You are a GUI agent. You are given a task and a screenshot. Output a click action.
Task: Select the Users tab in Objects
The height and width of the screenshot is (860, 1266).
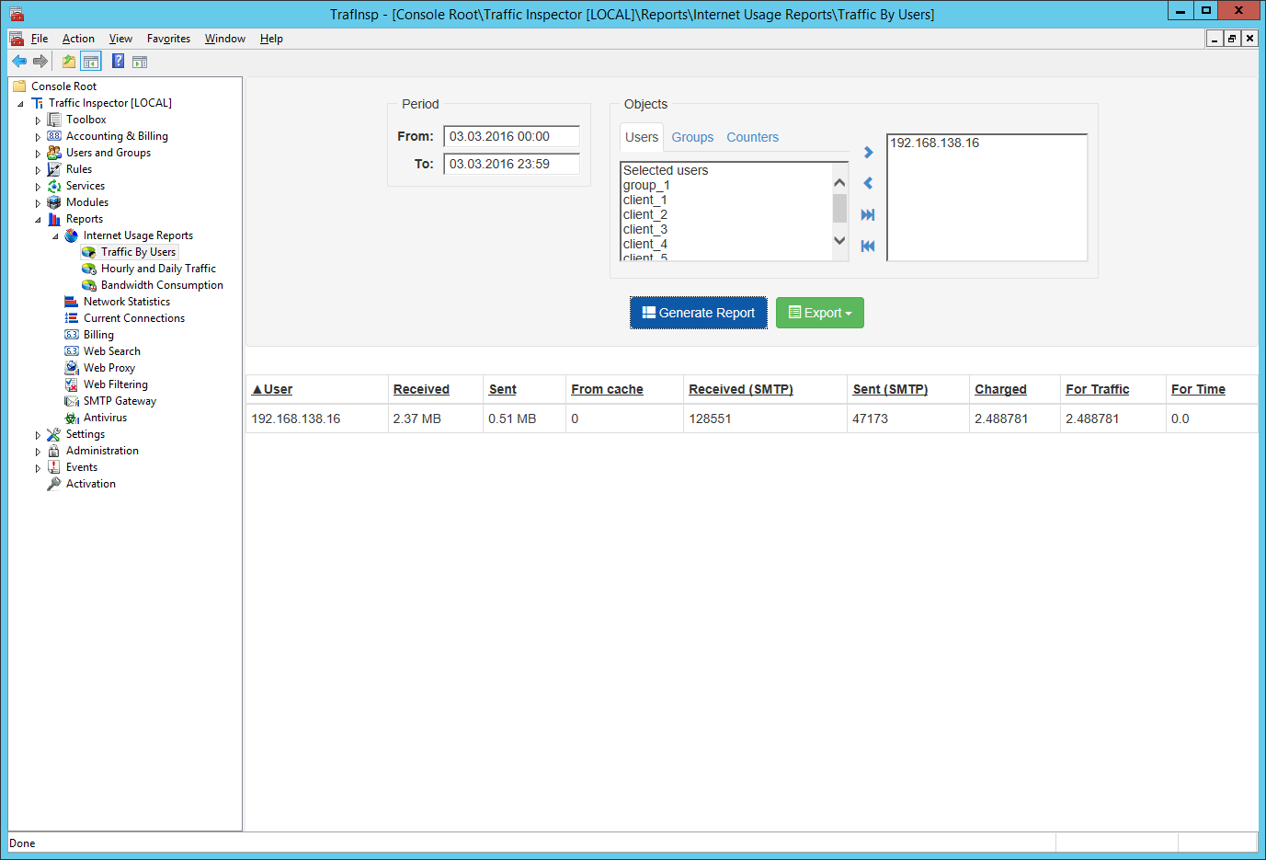(x=642, y=137)
